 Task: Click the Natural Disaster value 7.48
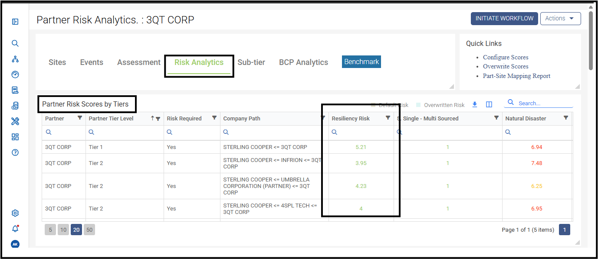coord(537,163)
